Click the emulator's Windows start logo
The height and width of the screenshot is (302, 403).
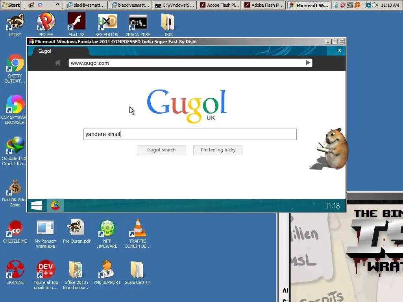(37, 206)
